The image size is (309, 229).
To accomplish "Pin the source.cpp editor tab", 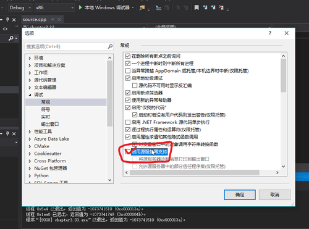I will coord(53,19).
